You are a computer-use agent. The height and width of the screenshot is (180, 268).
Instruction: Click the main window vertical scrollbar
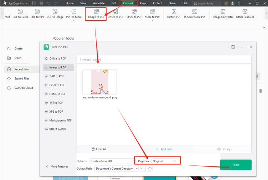coord(261,91)
